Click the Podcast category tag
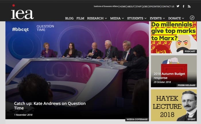 click(190, 51)
